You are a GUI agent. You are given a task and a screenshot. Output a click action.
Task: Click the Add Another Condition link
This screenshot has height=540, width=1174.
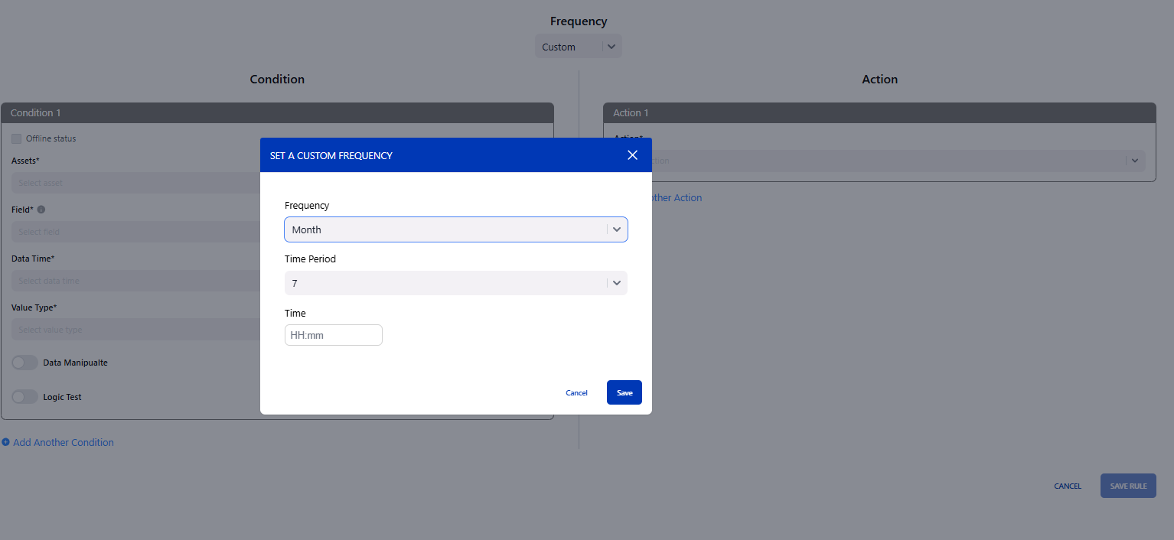[x=64, y=442]
